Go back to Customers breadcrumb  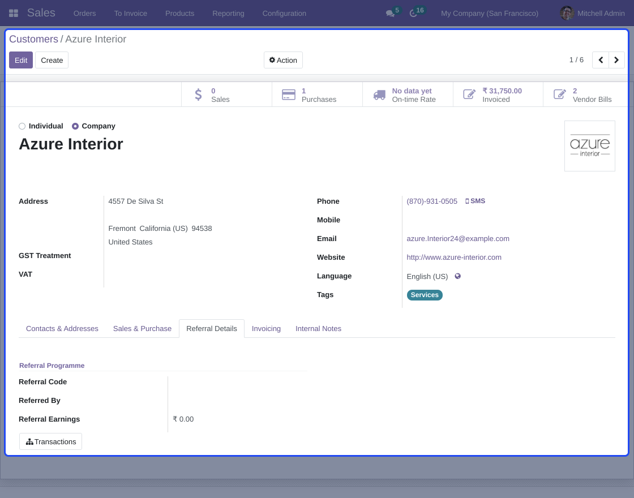[x=33, y=39]
